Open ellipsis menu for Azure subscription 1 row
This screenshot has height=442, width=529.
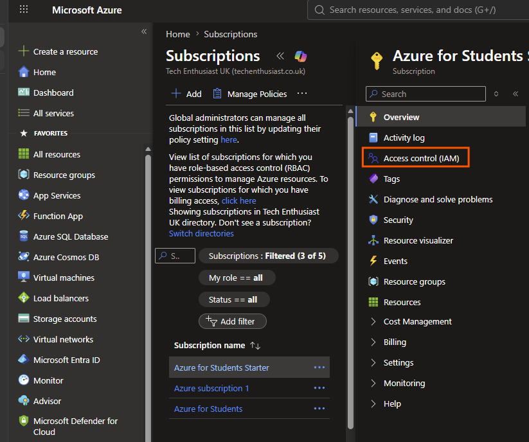[319, 388]
